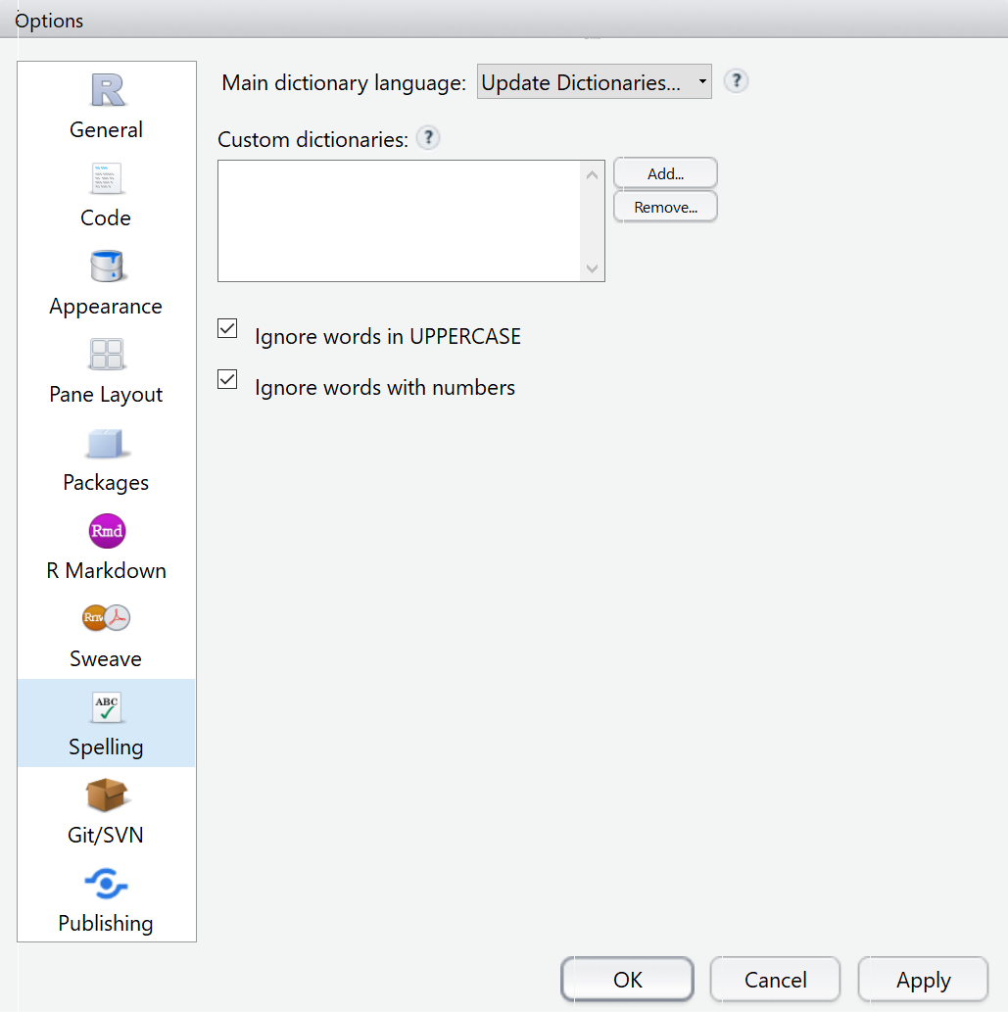Switch to the General tab label
1008x1012 pixels.
pos(106,129)
